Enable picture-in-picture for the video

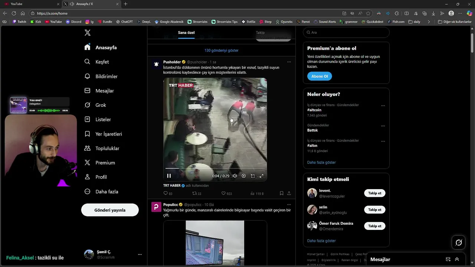click(253, 176)
